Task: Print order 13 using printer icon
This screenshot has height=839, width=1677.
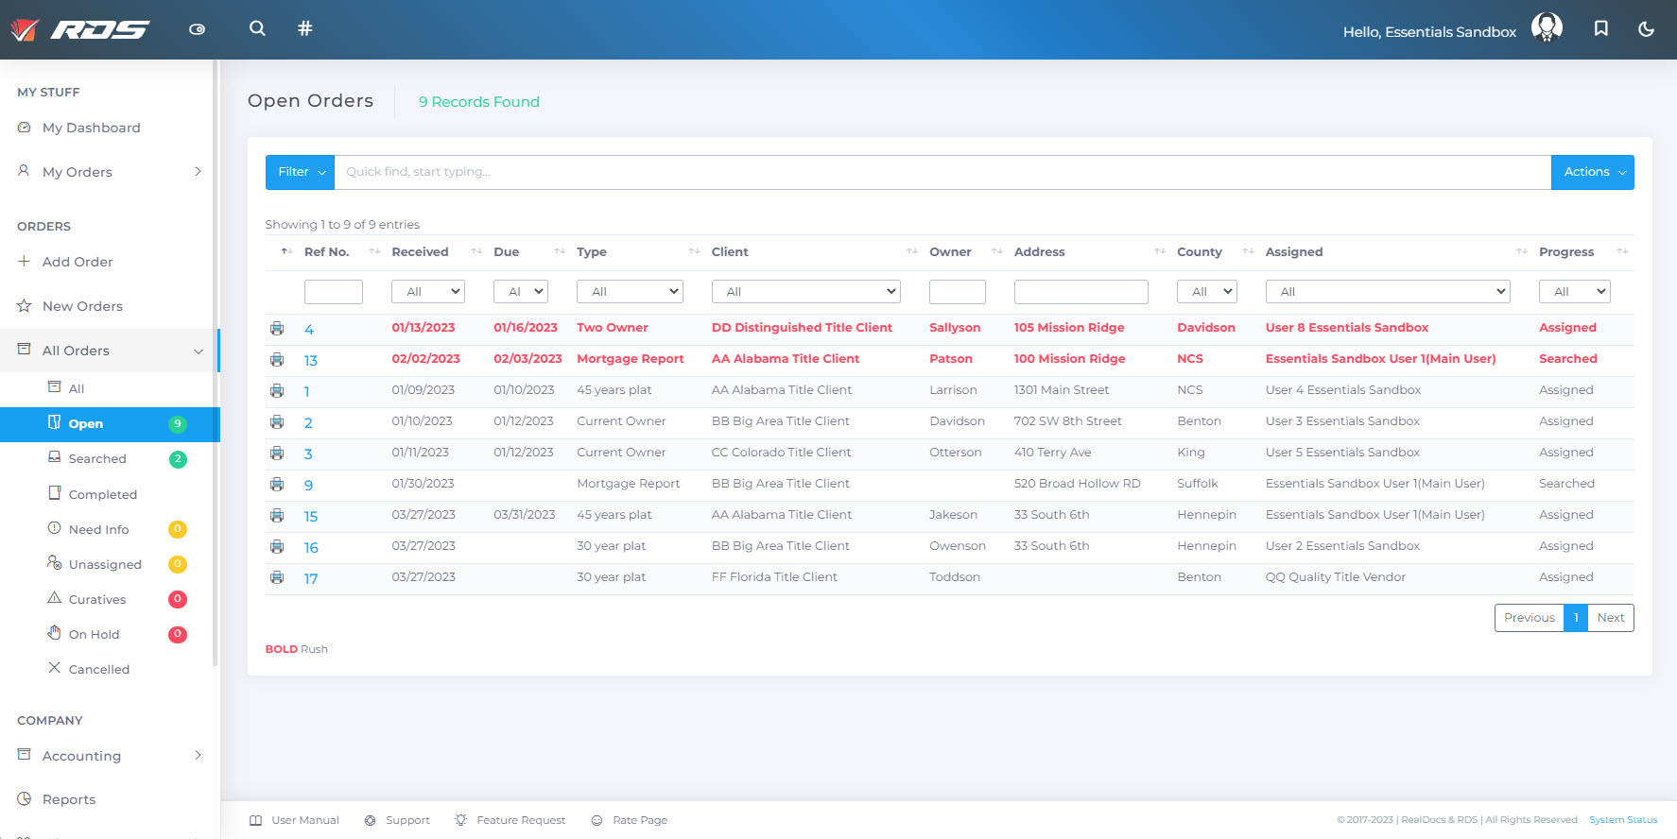Action: (277, 360)
